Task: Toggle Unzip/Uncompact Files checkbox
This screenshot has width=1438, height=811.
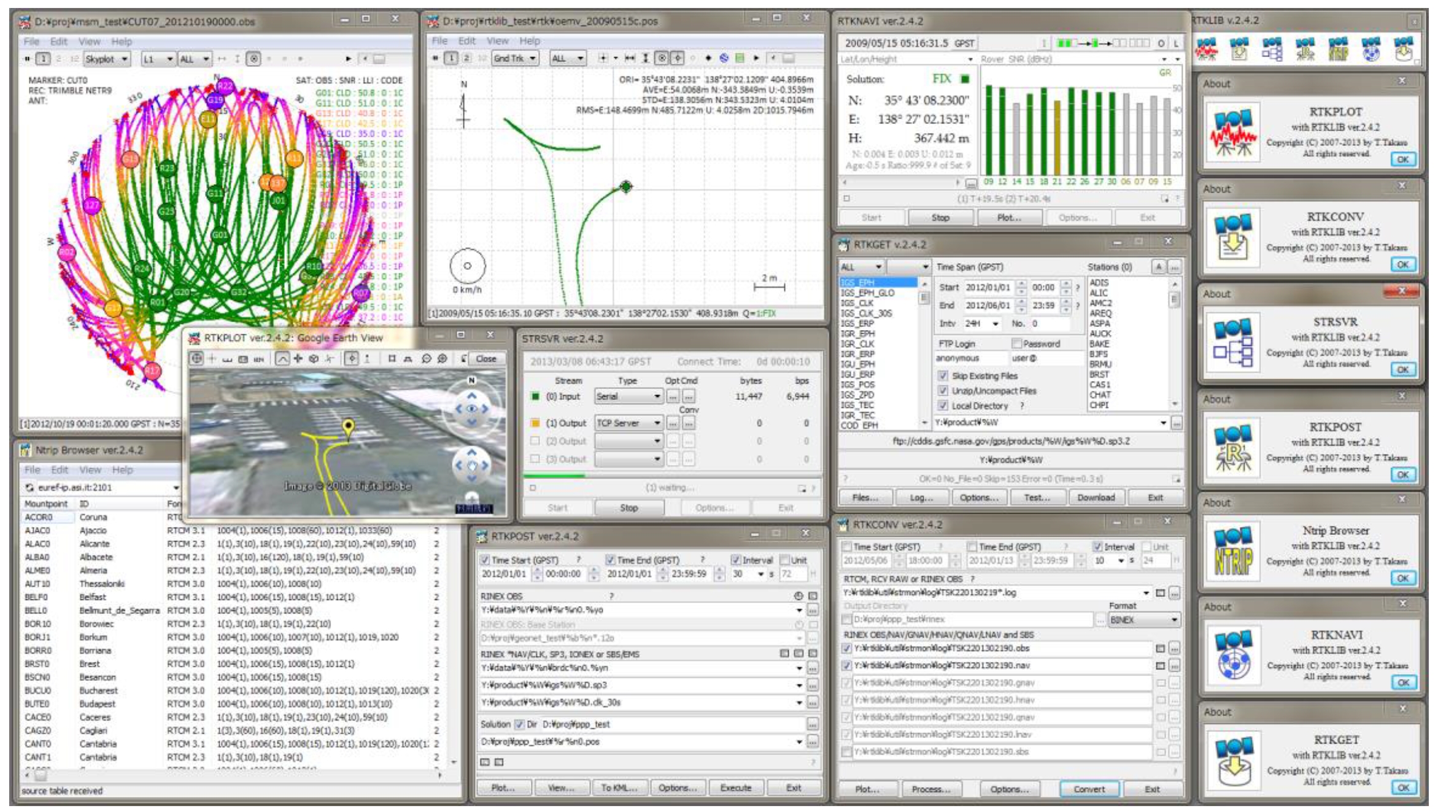Action: [943, 391]
